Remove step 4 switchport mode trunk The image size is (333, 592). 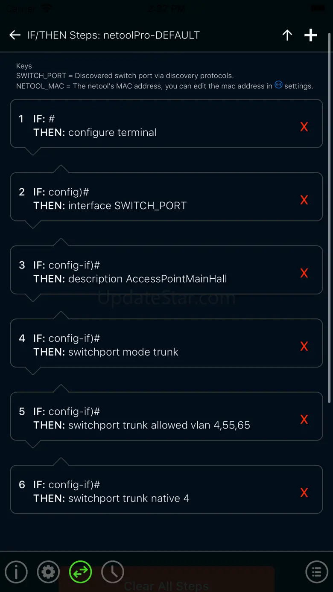pyautogui.click(x=304, y=346)
